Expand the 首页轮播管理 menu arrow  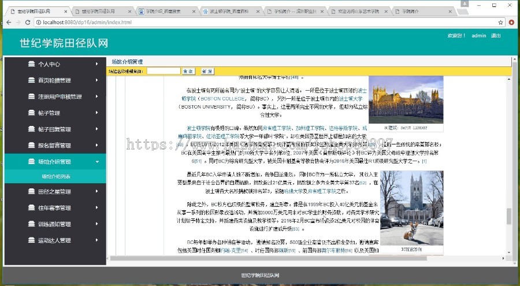click(97, 80)
